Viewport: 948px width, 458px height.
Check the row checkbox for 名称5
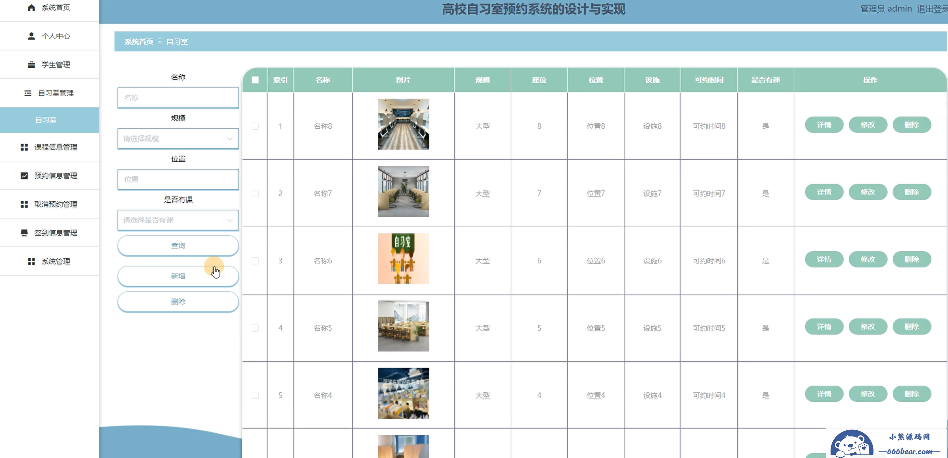(255, 328)
